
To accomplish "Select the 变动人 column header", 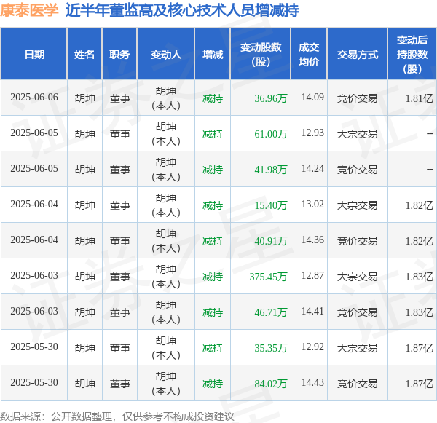I will 166,55.
